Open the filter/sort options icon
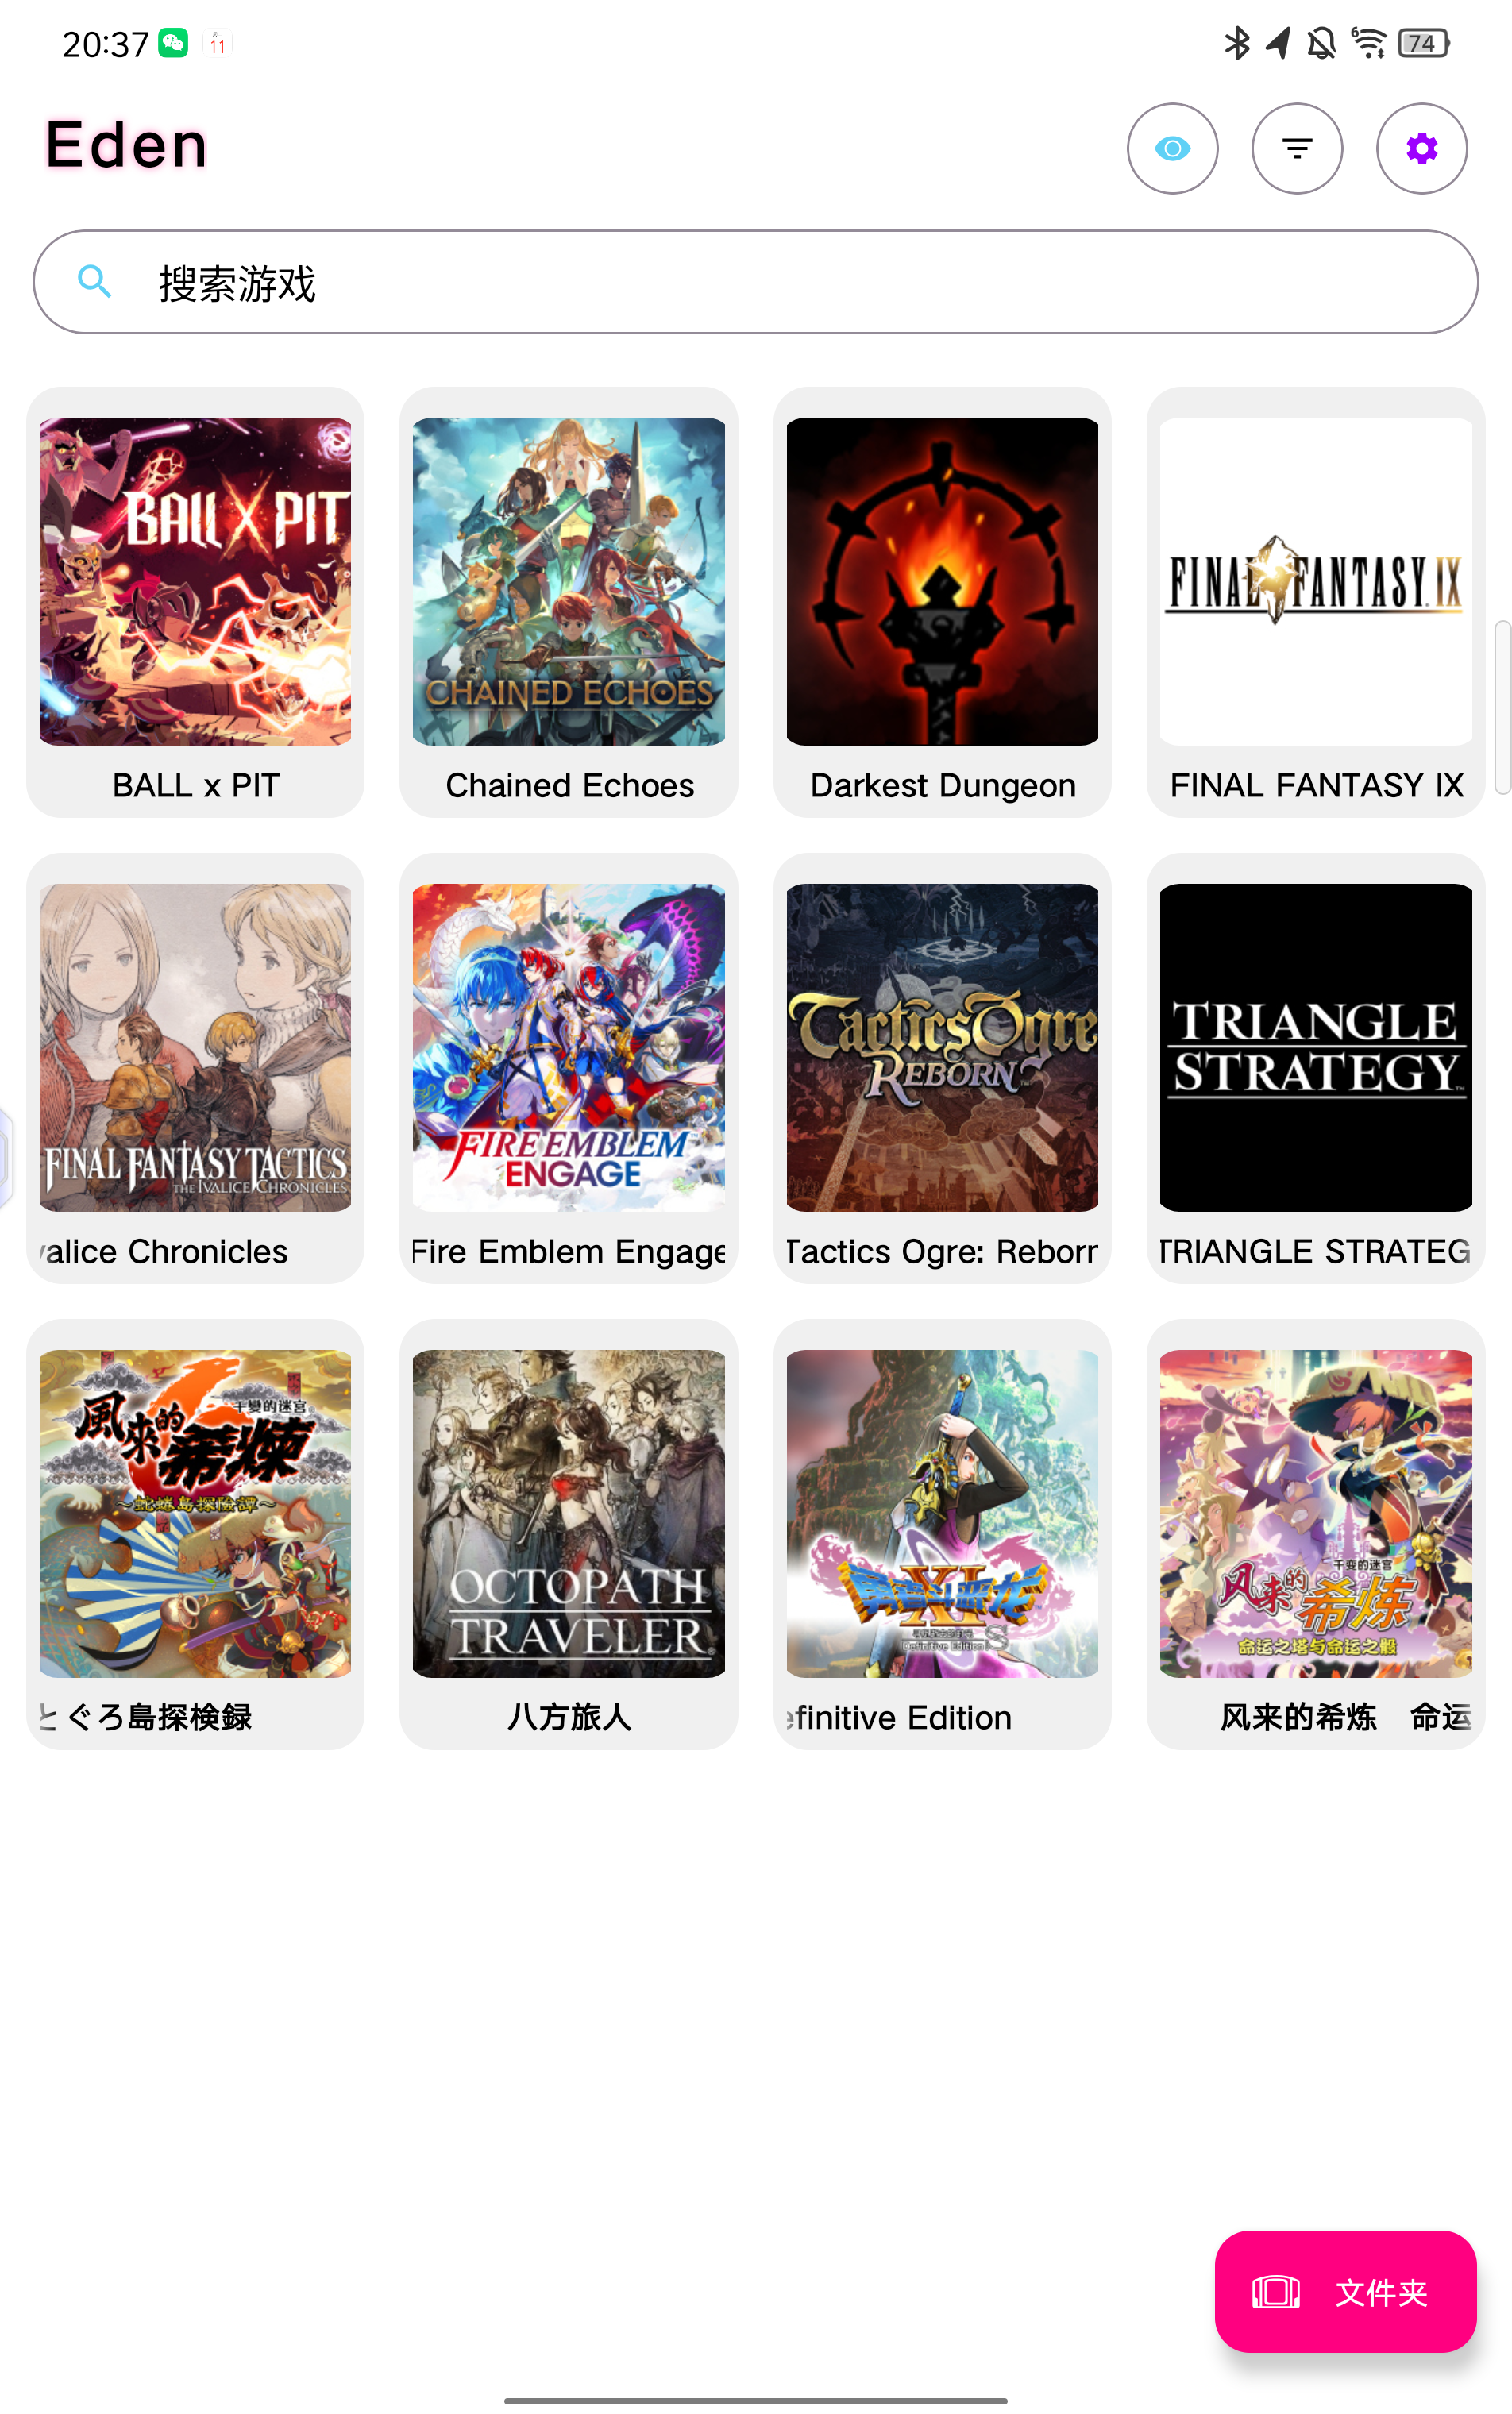1512x2414 pixels. 1297,148
